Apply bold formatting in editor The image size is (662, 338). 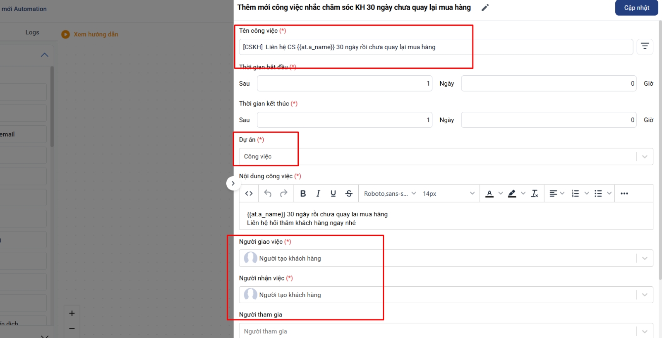(x=303, y=194)
